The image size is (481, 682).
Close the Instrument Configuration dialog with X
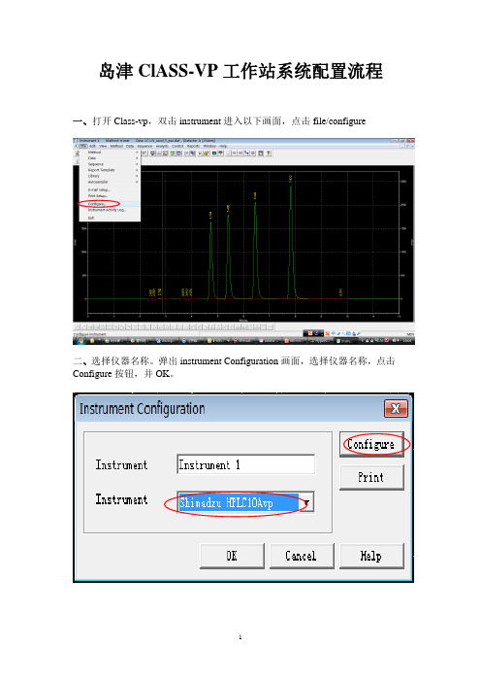coord(396,408)
